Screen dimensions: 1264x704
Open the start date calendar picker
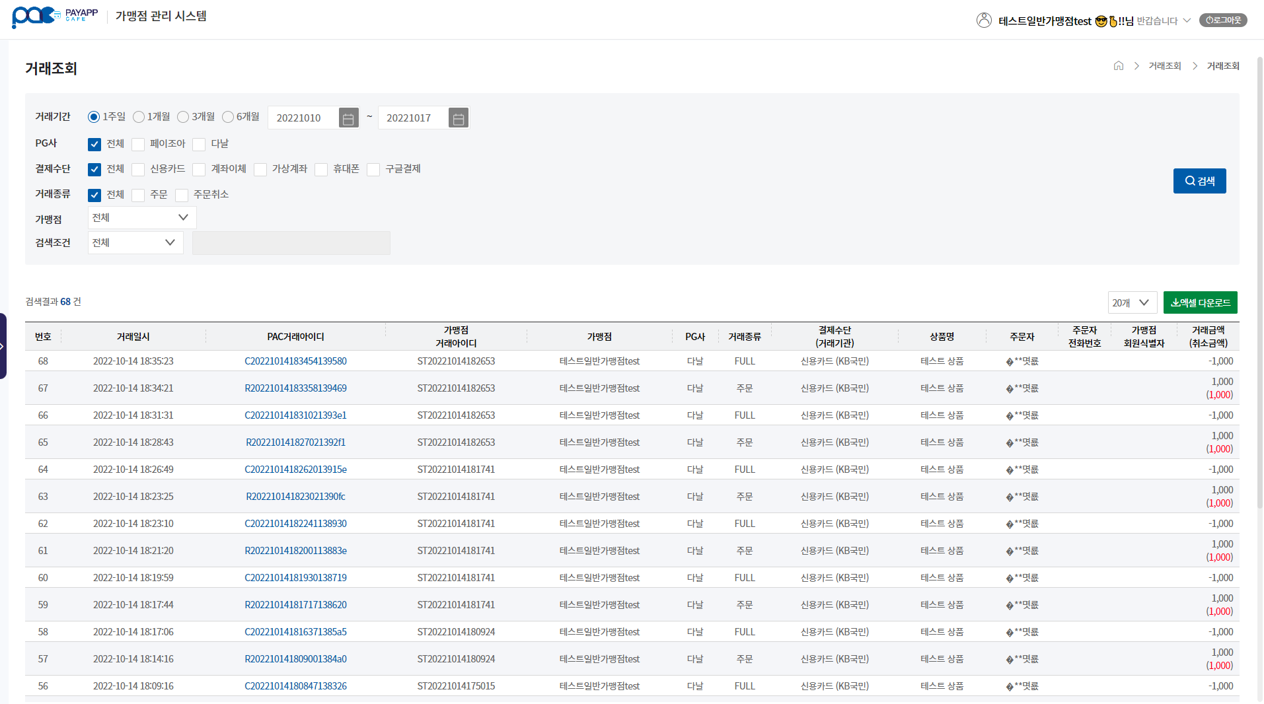(x=348, y=118)
